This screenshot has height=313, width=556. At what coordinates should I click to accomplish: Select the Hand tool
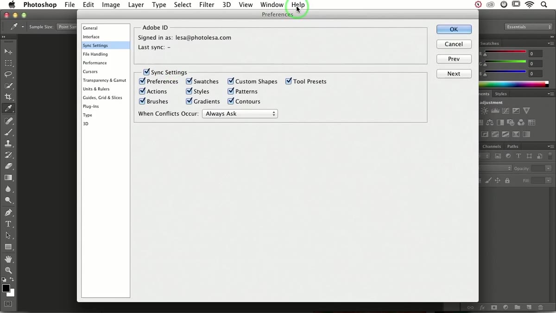point(8,259)
